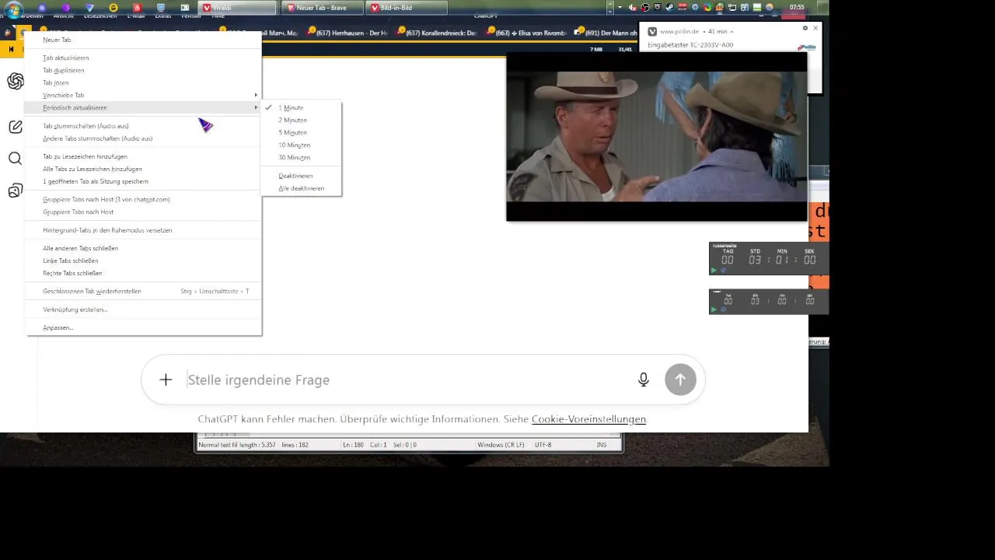995x560 pixels.
Task: Click the yellow smiley quick-launch icon
Action: coord(113,7)
